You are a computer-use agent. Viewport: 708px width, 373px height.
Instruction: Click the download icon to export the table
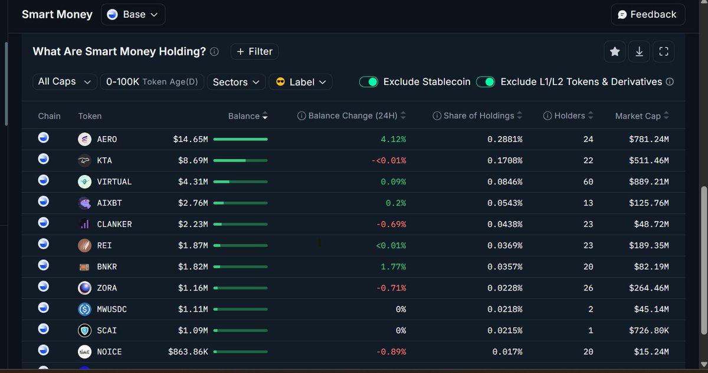pos(639,51)
